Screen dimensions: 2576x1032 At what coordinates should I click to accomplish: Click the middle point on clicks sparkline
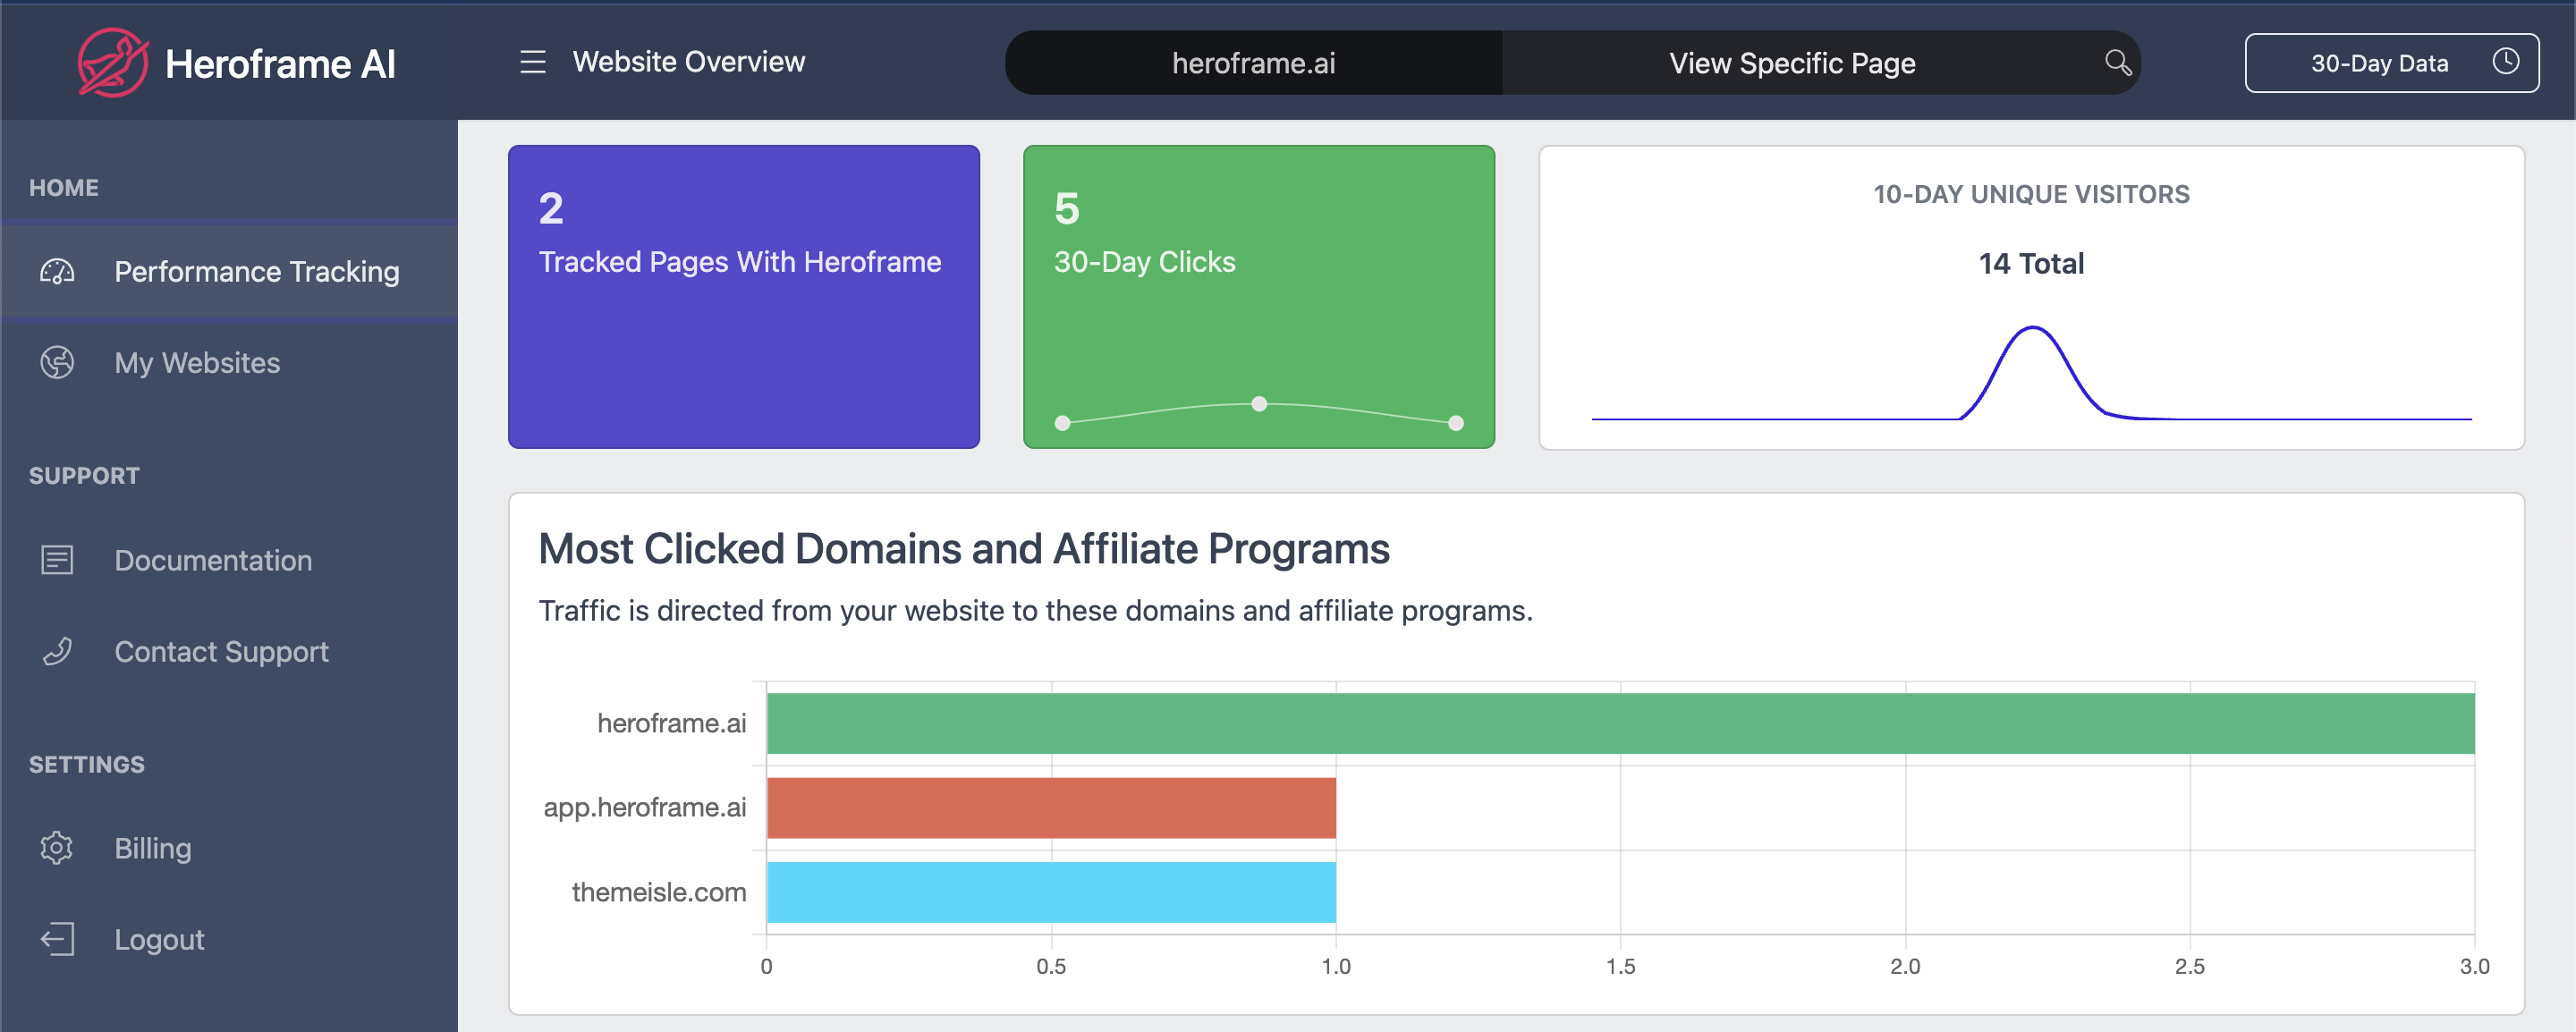pyautogui.click(x=1259, y=404)
